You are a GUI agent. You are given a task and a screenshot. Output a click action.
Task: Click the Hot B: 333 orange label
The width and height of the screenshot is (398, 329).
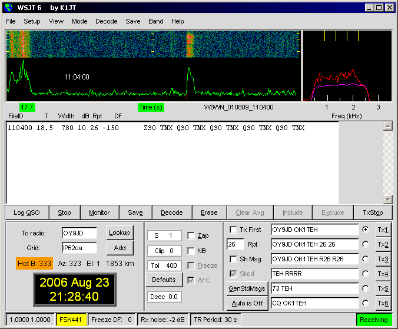pyautogui.click(x=34, y=263)
